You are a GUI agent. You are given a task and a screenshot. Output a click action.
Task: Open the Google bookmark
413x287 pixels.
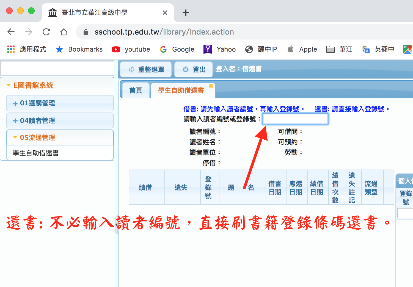(x=177, y=49)
